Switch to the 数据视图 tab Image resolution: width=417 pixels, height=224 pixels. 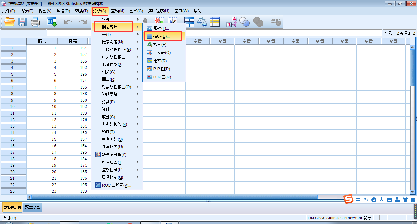click(x=12, y=207)
